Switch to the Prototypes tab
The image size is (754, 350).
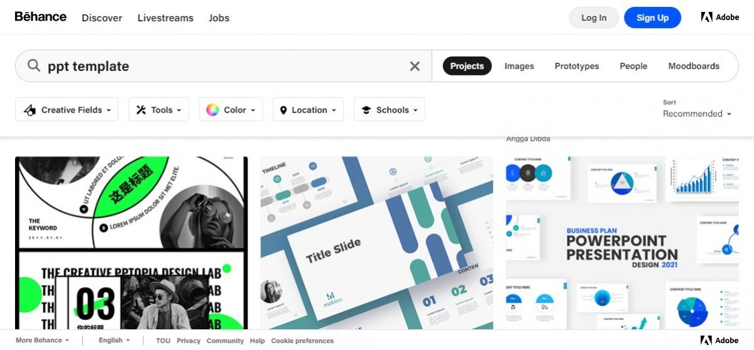pyautogui.click(x=576, y=66)
